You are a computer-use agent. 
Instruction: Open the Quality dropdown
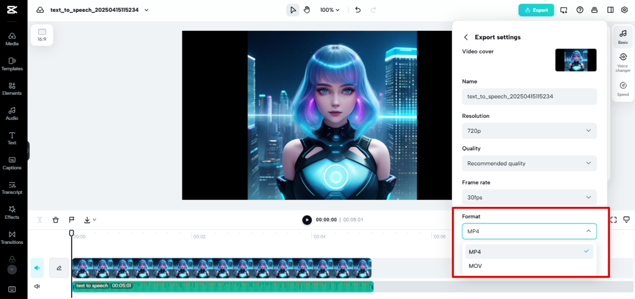(x=529, y=163)
